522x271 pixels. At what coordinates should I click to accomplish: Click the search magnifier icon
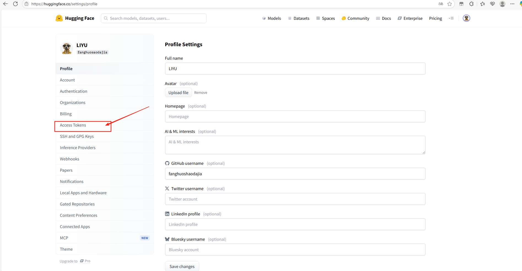(106, 18)
